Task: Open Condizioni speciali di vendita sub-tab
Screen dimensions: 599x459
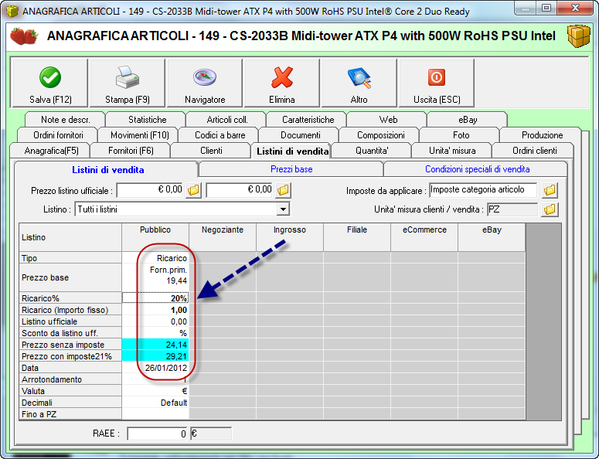Action: tap(477, 169)
